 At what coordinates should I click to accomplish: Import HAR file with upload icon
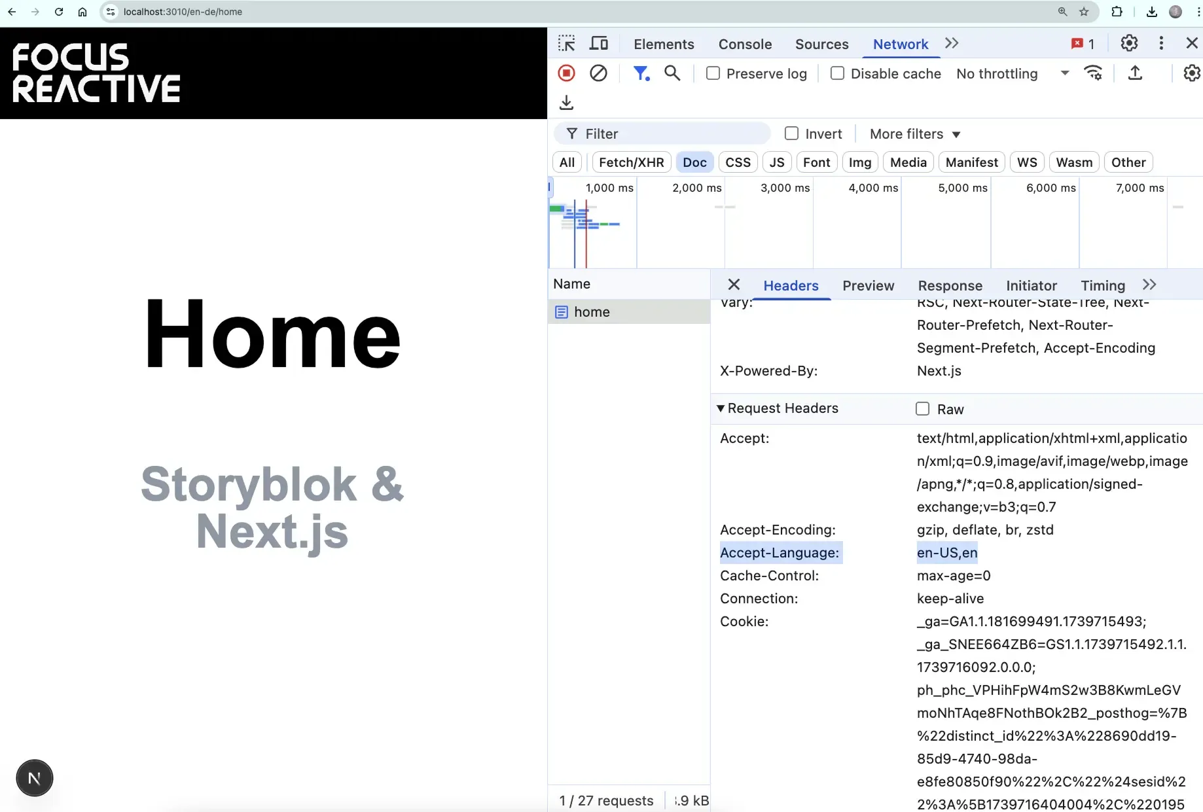pos(1136,73)
